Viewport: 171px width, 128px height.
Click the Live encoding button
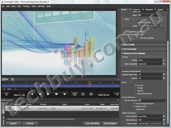pos(92,123)
